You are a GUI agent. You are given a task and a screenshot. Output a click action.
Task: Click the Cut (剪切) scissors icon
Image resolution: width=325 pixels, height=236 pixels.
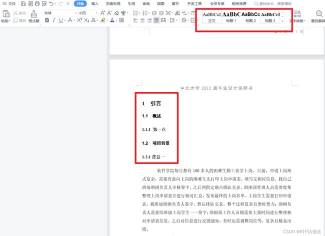pyautogui.click(x=15, y=13)
